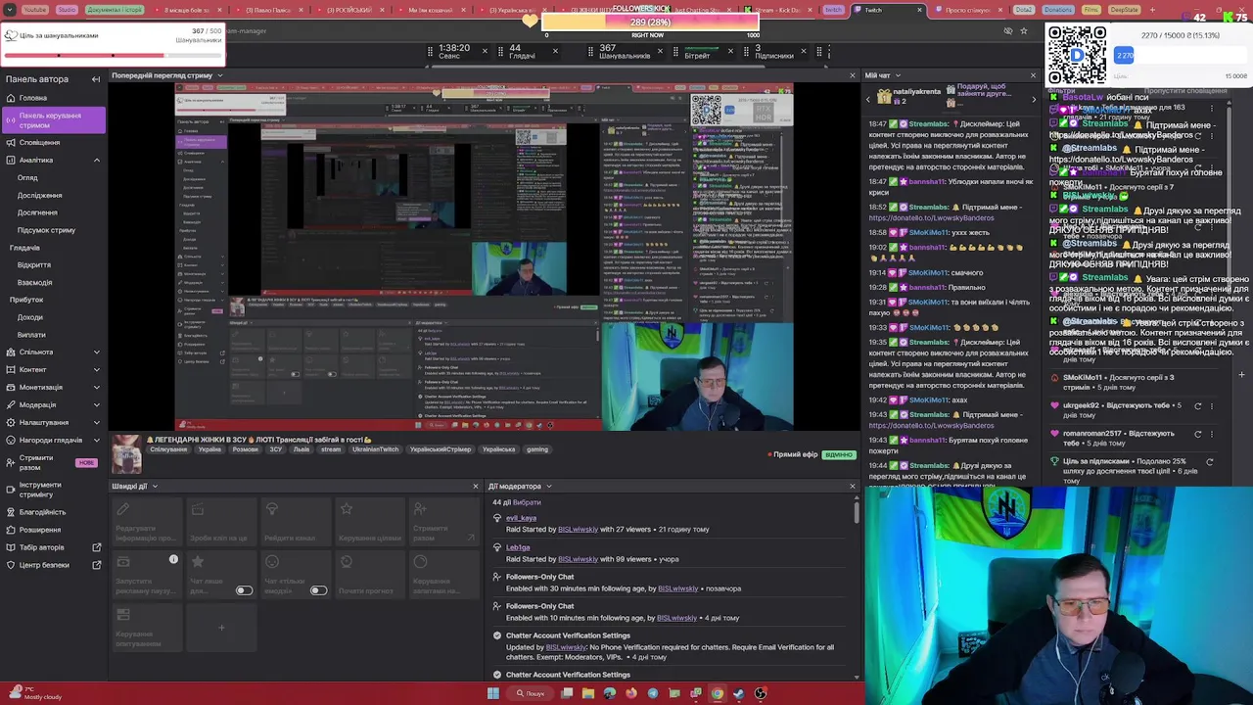The width and height of the screenshot is (1253, 705).
Task: Open Інструменти стримінгу
Action: (x=40, y=490)
